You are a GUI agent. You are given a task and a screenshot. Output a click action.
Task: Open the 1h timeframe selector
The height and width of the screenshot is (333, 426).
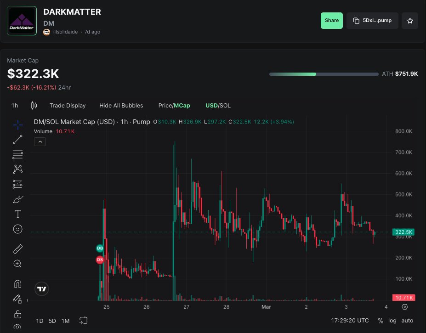point(15,105)
